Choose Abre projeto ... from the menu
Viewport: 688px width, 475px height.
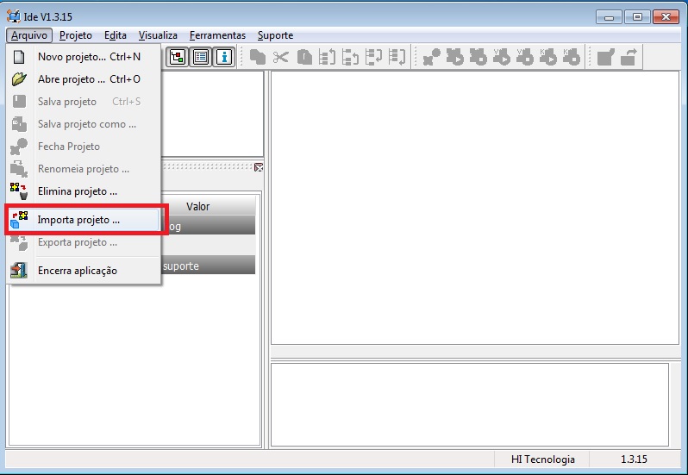tap(84, 79)
